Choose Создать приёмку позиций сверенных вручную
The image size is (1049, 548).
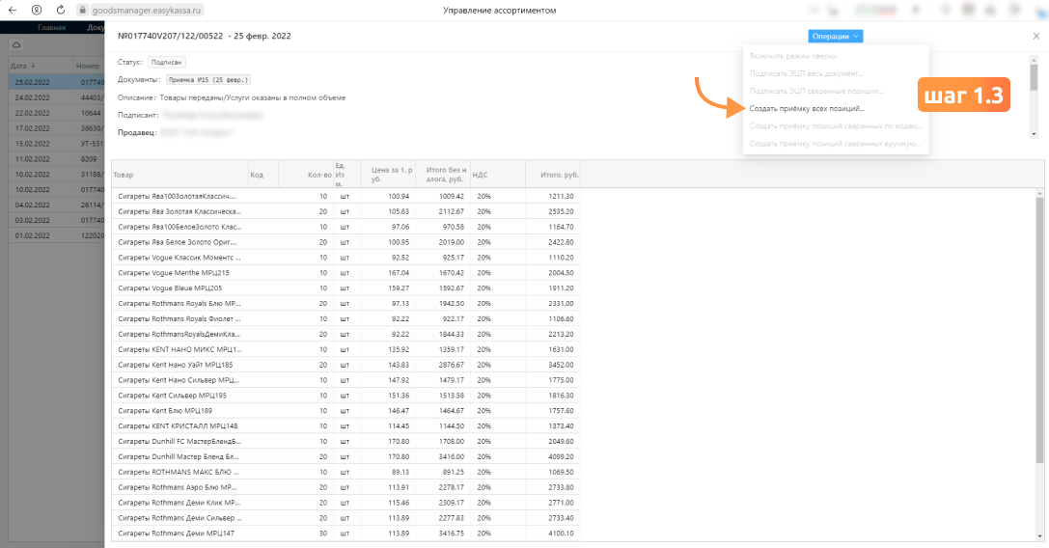coord(834,143)
